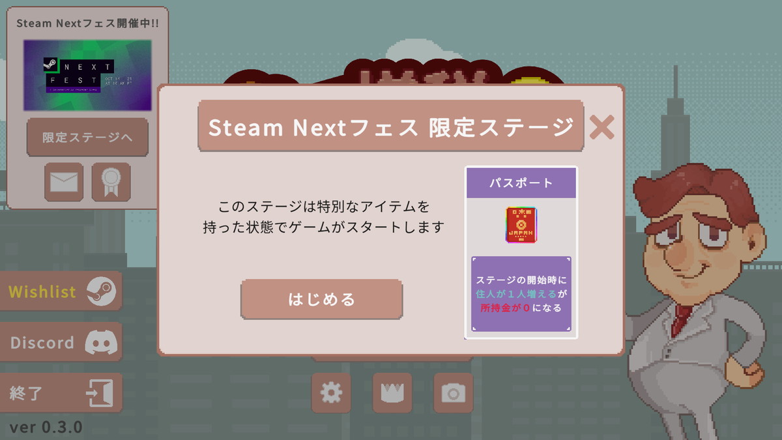
Task: Close the 限定ステージ dialog with X
Action: [x=601, y=126]
